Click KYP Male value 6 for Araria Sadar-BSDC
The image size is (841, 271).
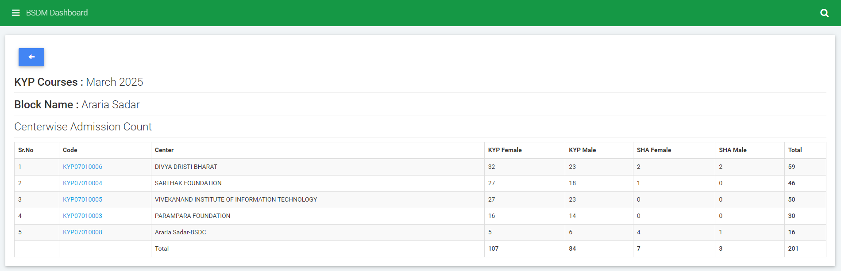(x=571, y=232)
